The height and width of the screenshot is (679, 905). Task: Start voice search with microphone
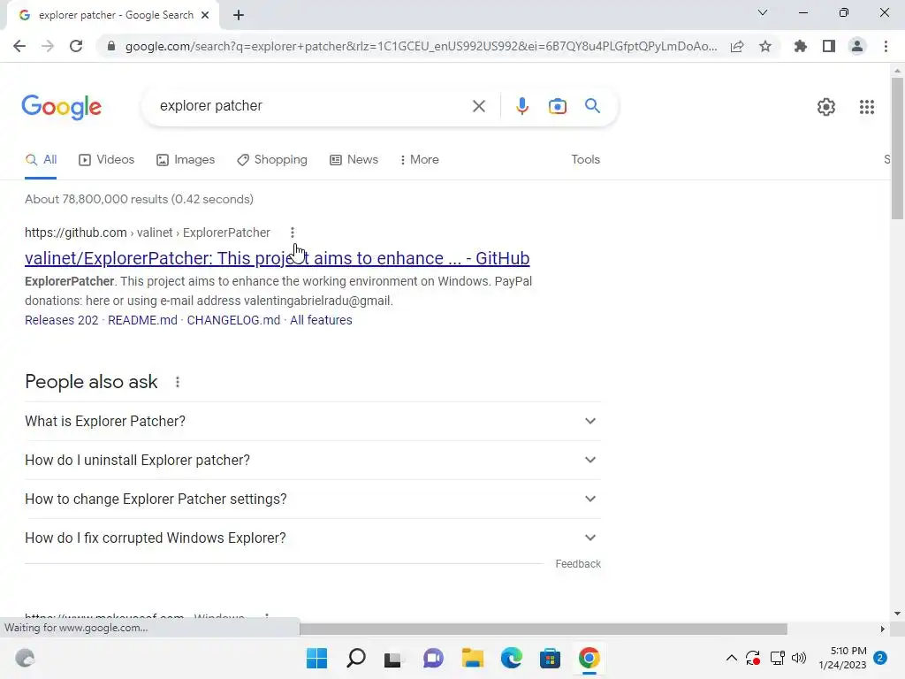click(x=521, y=106)
